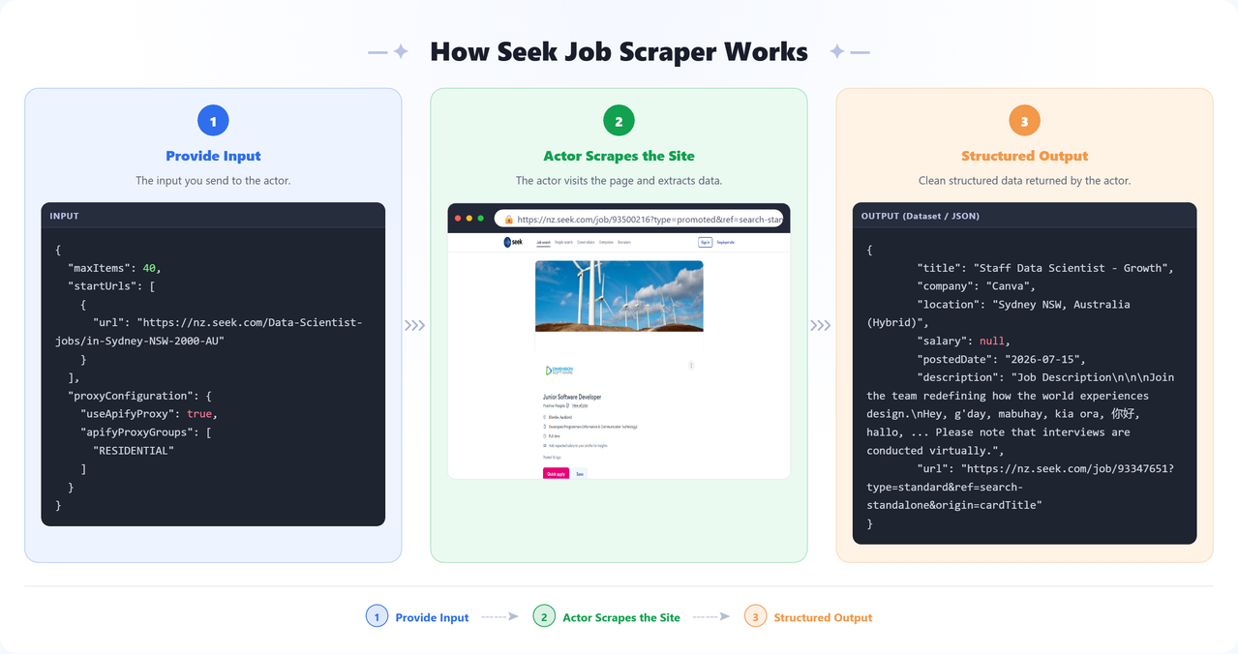This screenshot has width=1238, height=654.
Task: Click the "company": "Canva" output line
Action: click(x=977, y=286)
